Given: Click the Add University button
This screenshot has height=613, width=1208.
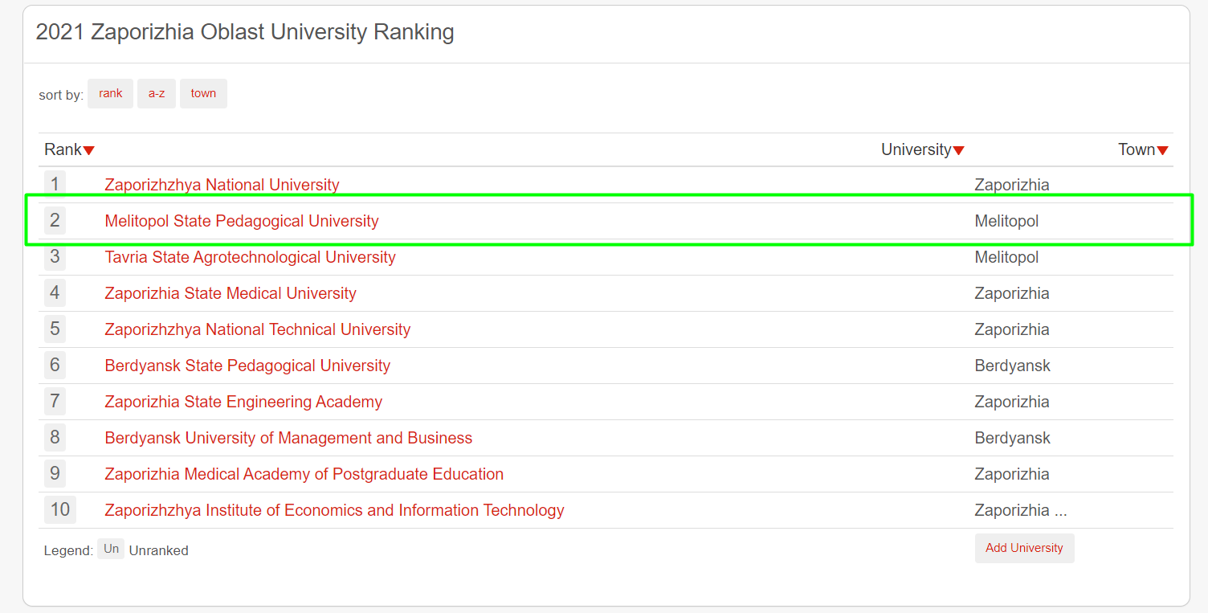Looking at the screenshot, I should tap(1024, 548).
